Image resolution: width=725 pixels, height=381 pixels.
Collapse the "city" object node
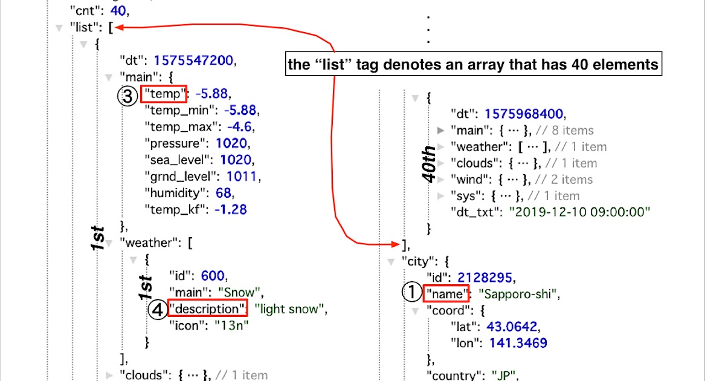(390, 261)
